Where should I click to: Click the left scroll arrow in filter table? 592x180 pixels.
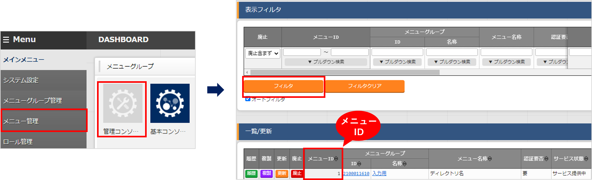[x=247, y=72]
